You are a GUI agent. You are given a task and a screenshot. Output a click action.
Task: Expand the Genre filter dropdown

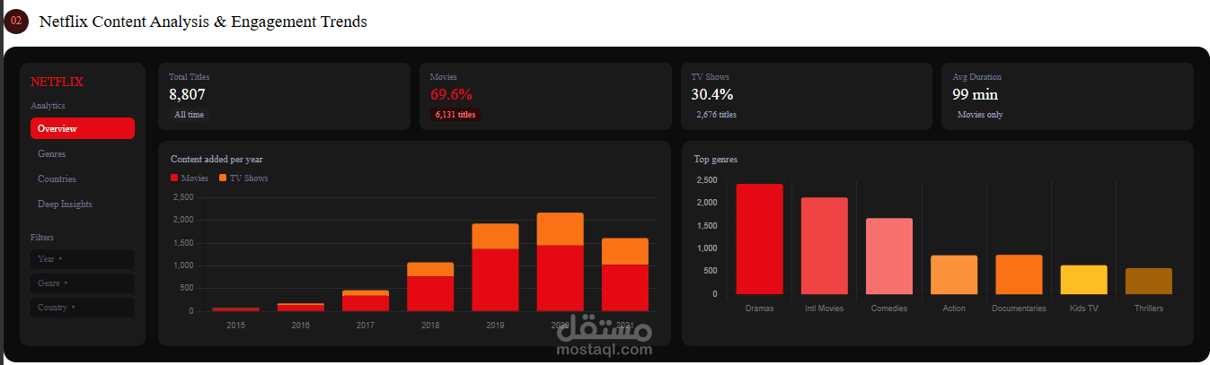pyautogui.click(x=83, y=283)
